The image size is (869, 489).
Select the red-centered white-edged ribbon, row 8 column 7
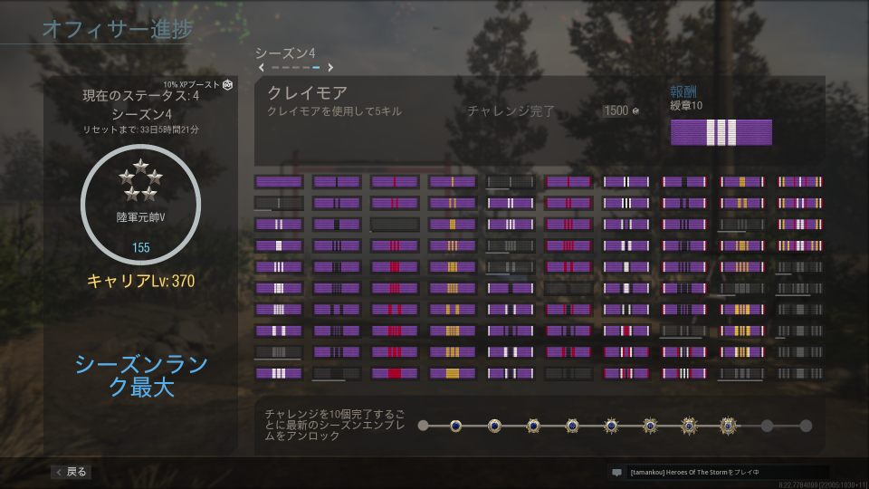coord(626,331)
